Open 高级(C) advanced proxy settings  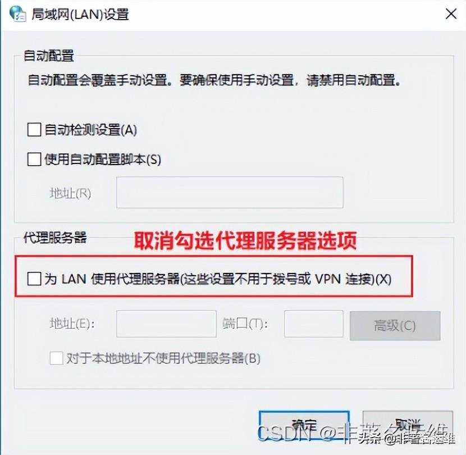tap(395, 326)
